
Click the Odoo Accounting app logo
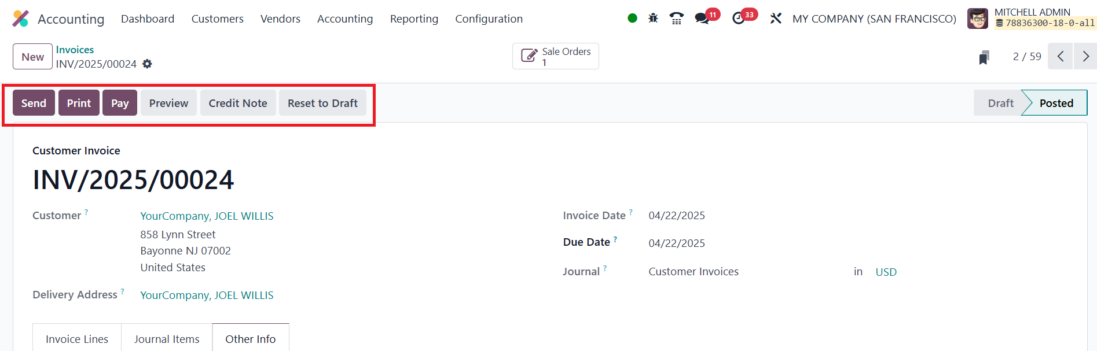coord(21,19)
